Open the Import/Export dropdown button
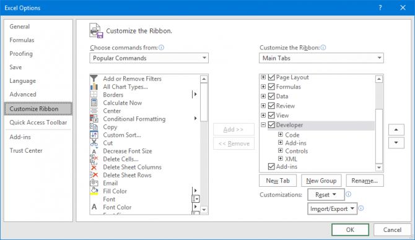Screen dimensions: 415x240 point(332,208)
